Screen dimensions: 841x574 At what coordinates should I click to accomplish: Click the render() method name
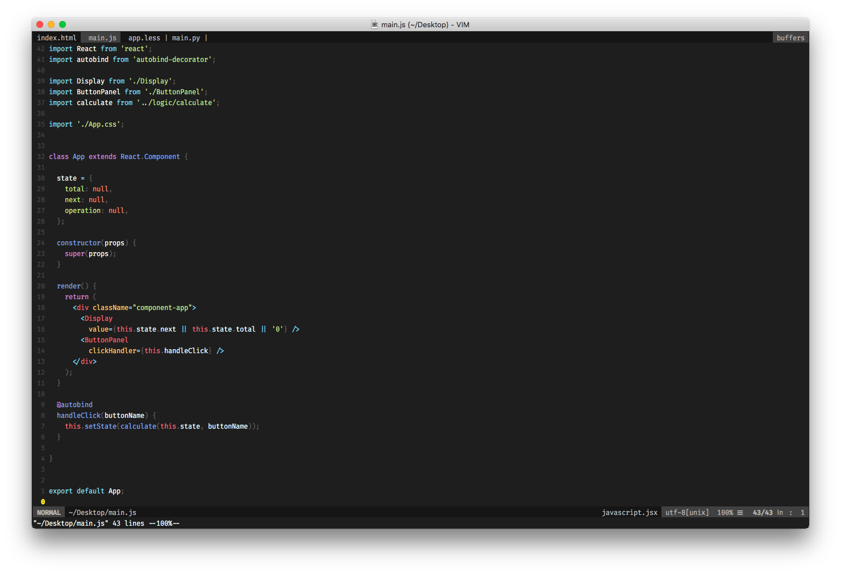69,286
